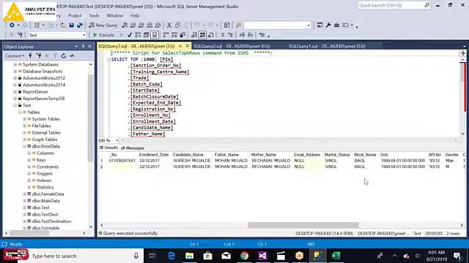Image resolution: width=469 pixels, height=263 pixels.
Task: Open the Tools menu
Action: pyautogui.click(x=94, y=15)
